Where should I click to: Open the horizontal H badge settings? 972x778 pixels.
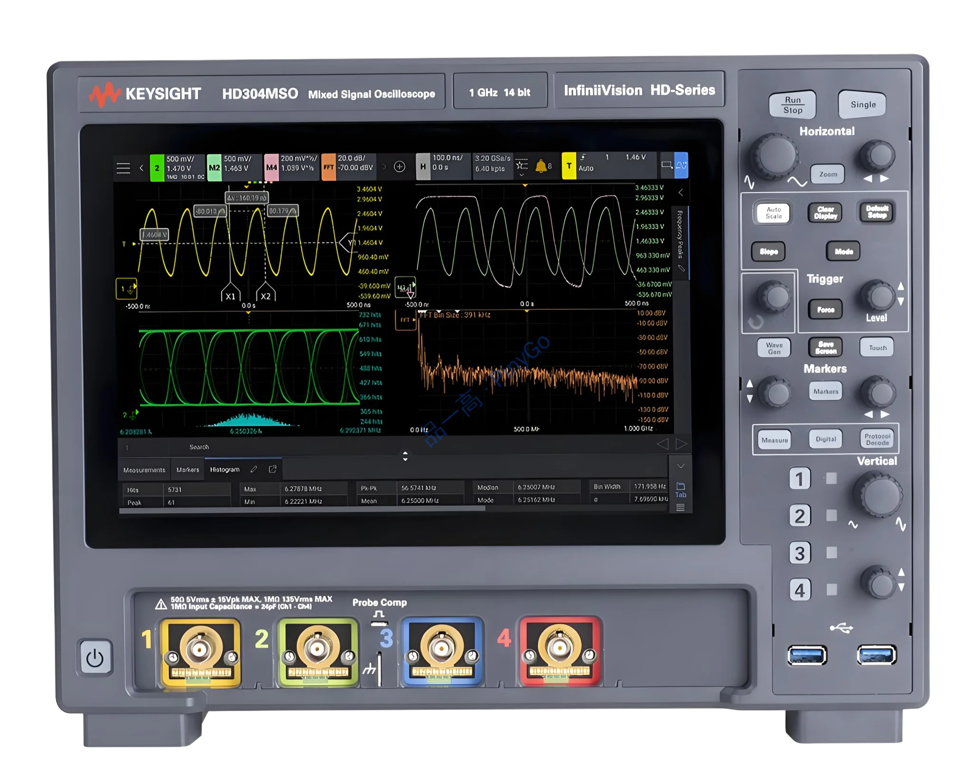coord(423,167)
